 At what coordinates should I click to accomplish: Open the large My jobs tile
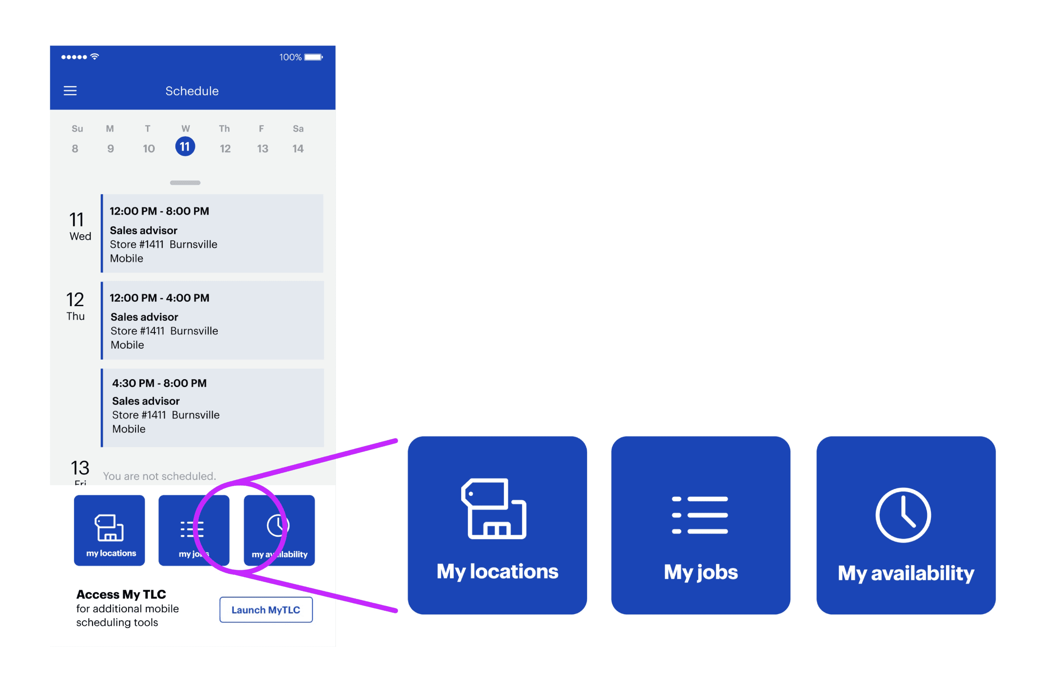click(x=700, y=525)
